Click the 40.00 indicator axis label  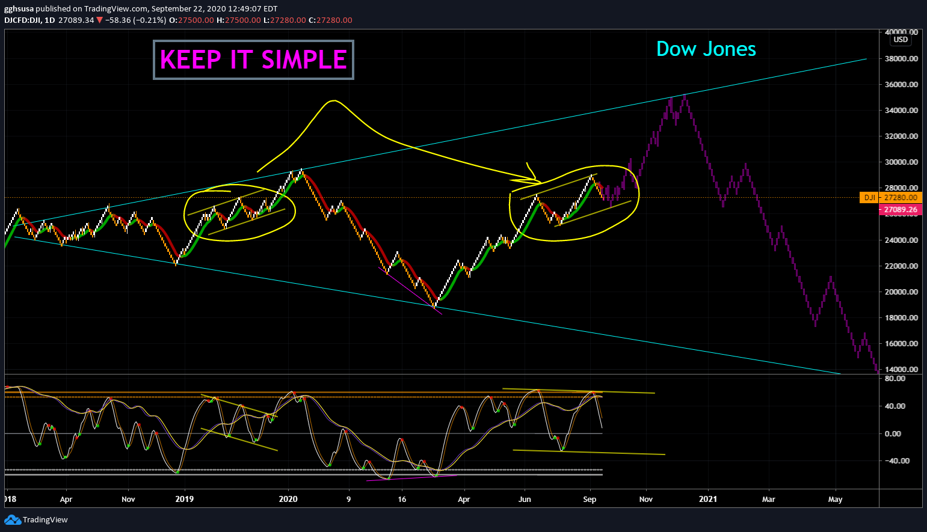[x=895, y=406]
